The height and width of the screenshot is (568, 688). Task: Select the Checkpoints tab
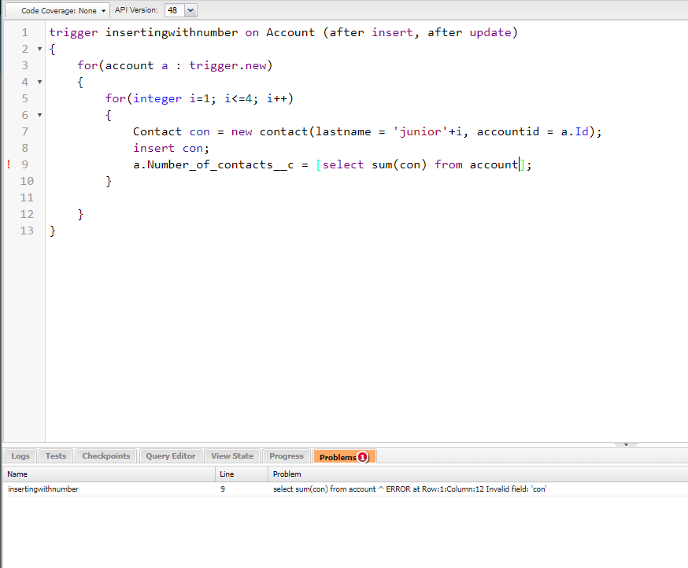(106, 456)
